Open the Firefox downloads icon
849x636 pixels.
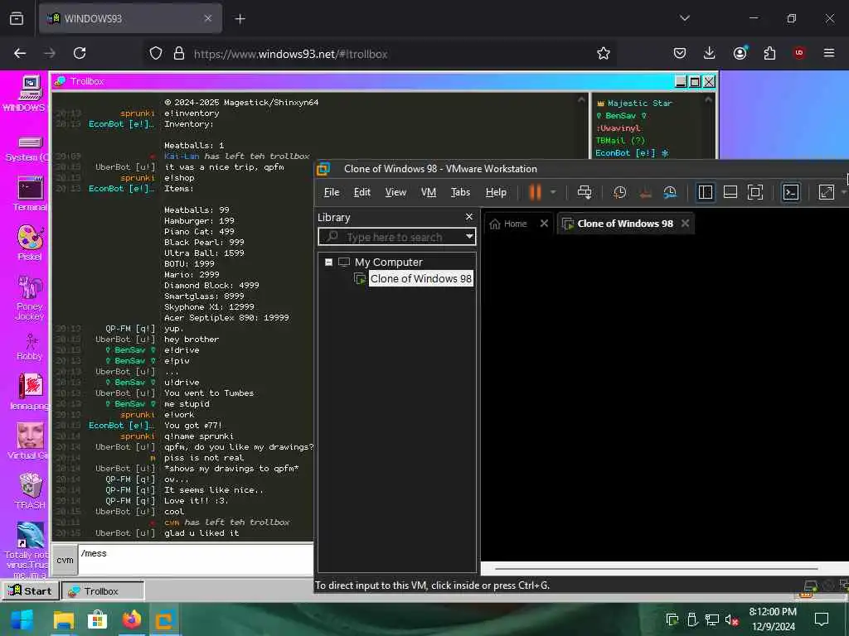709,53
